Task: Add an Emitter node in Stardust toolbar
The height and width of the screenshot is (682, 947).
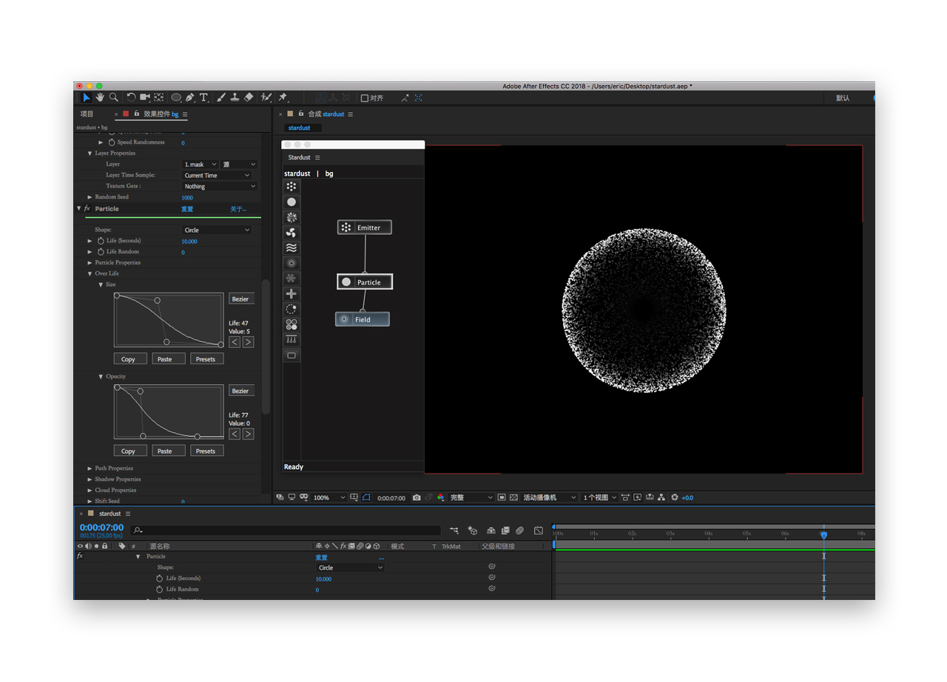Action: pos(291,186)
